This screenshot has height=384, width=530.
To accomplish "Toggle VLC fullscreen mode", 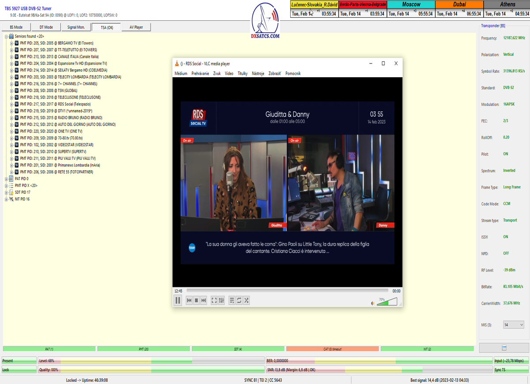I will click(x=214, y=301).
